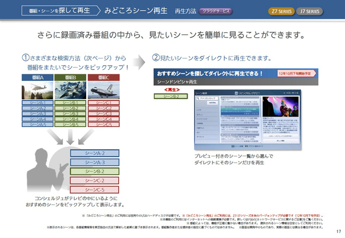
Task: Select the 番組B column header
Action: [x=70, y=78]
